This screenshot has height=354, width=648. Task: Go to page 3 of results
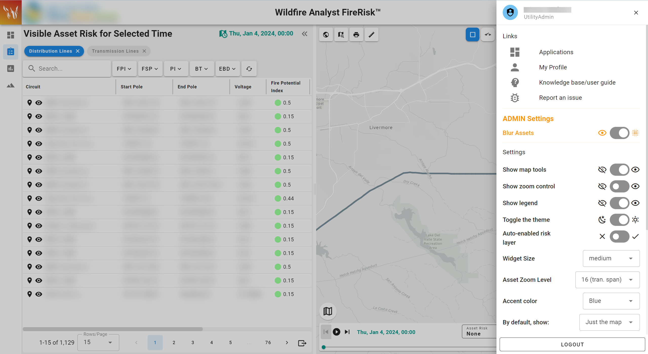click(x=193, y=342)
